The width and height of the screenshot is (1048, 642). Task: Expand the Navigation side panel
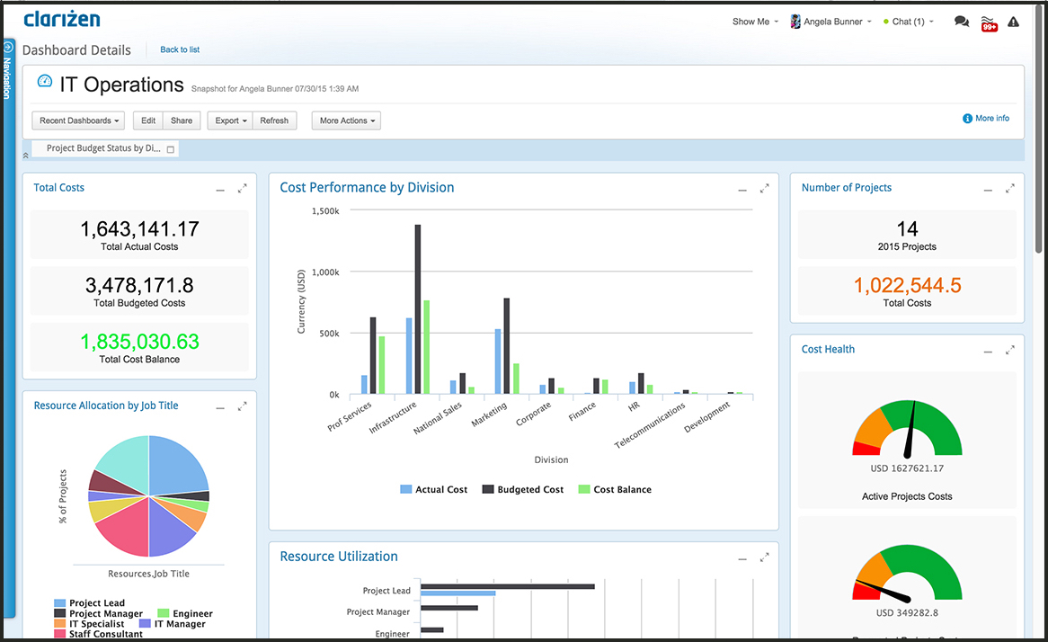[8, 47]
